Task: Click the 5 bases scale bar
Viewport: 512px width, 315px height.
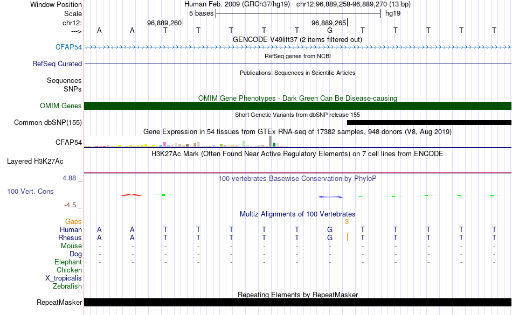Action: pos(298,13)
